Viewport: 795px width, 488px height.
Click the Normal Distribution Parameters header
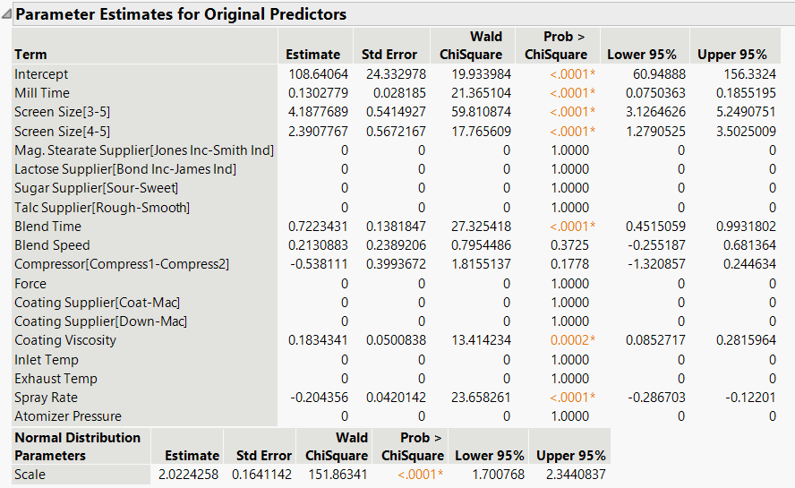pos(78,446)
